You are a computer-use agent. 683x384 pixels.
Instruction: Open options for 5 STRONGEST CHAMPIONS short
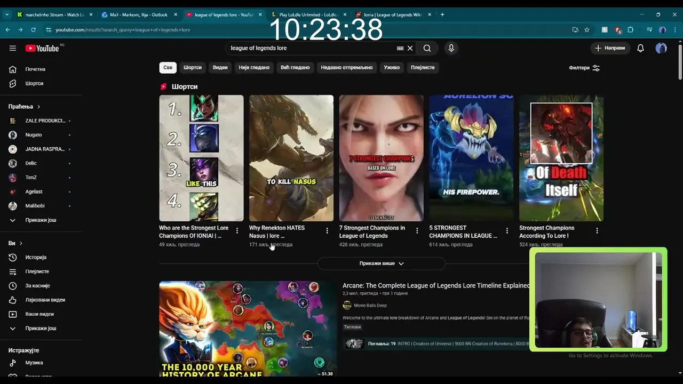pyautogui.click(x=507, y=231)
